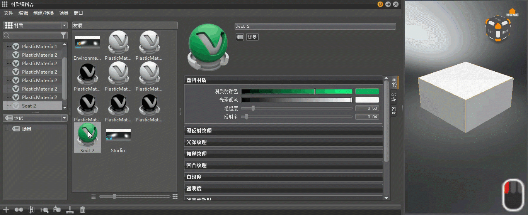
Task: Open the 编辑 menu
Action: (x=23, y=13)
